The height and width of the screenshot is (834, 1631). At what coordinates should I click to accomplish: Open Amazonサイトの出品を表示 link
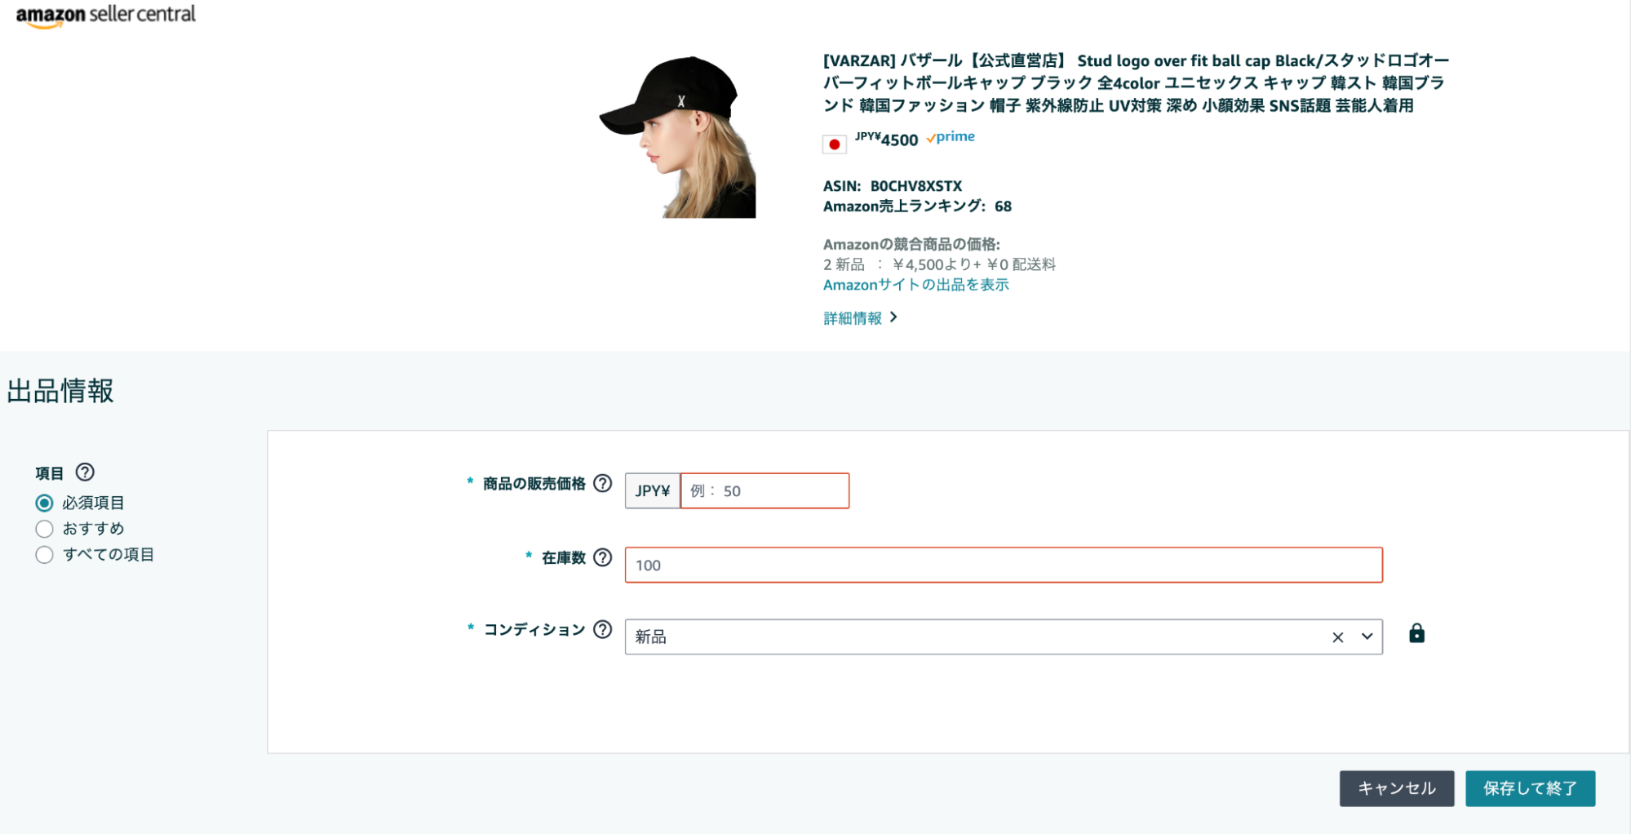[915, 284]
